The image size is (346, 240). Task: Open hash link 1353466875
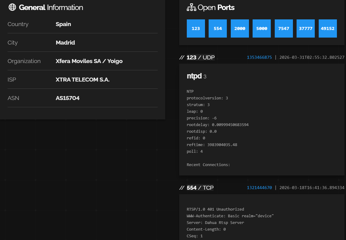pyautogui.click(x=259, y=57)
